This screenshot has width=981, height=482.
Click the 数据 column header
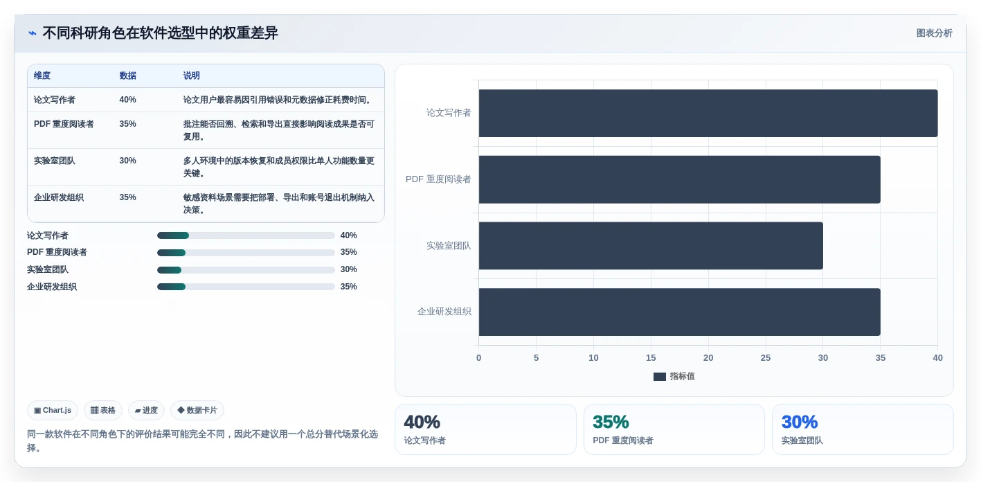tap(128, 75)
